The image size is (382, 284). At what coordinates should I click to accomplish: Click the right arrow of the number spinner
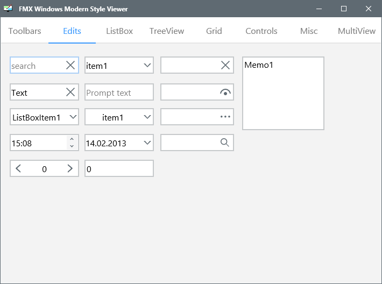[x=70, y=168]
